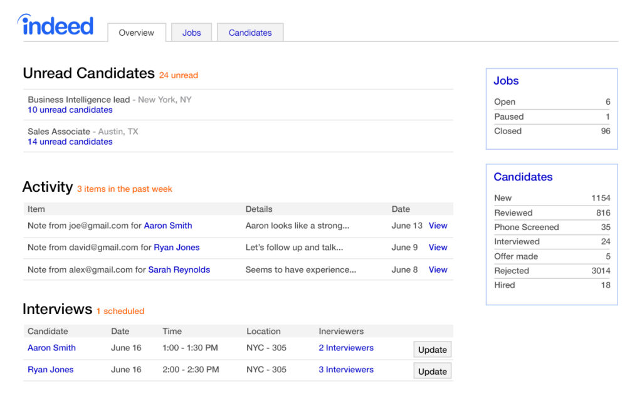Click 2 Interviewers for Aaron Smith's interview
This screenshot has height=408, width=642.
pyautogui.click(x=346, y=348)
